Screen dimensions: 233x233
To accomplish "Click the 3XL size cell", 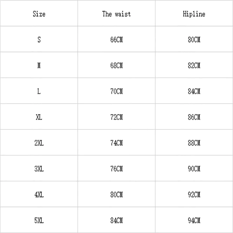I will pos(39,169).
